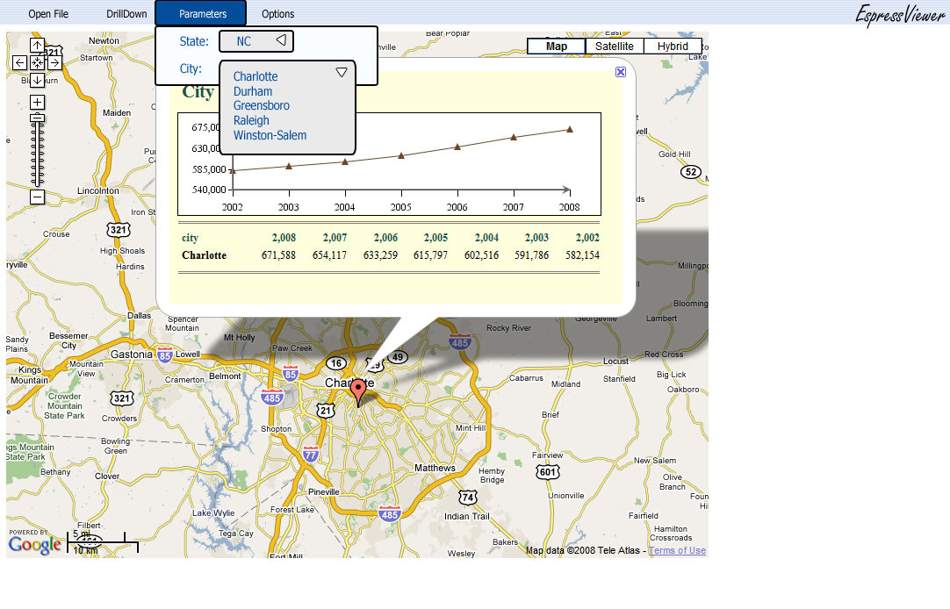
Task: Click US 74 route shield
Action: 467,497
